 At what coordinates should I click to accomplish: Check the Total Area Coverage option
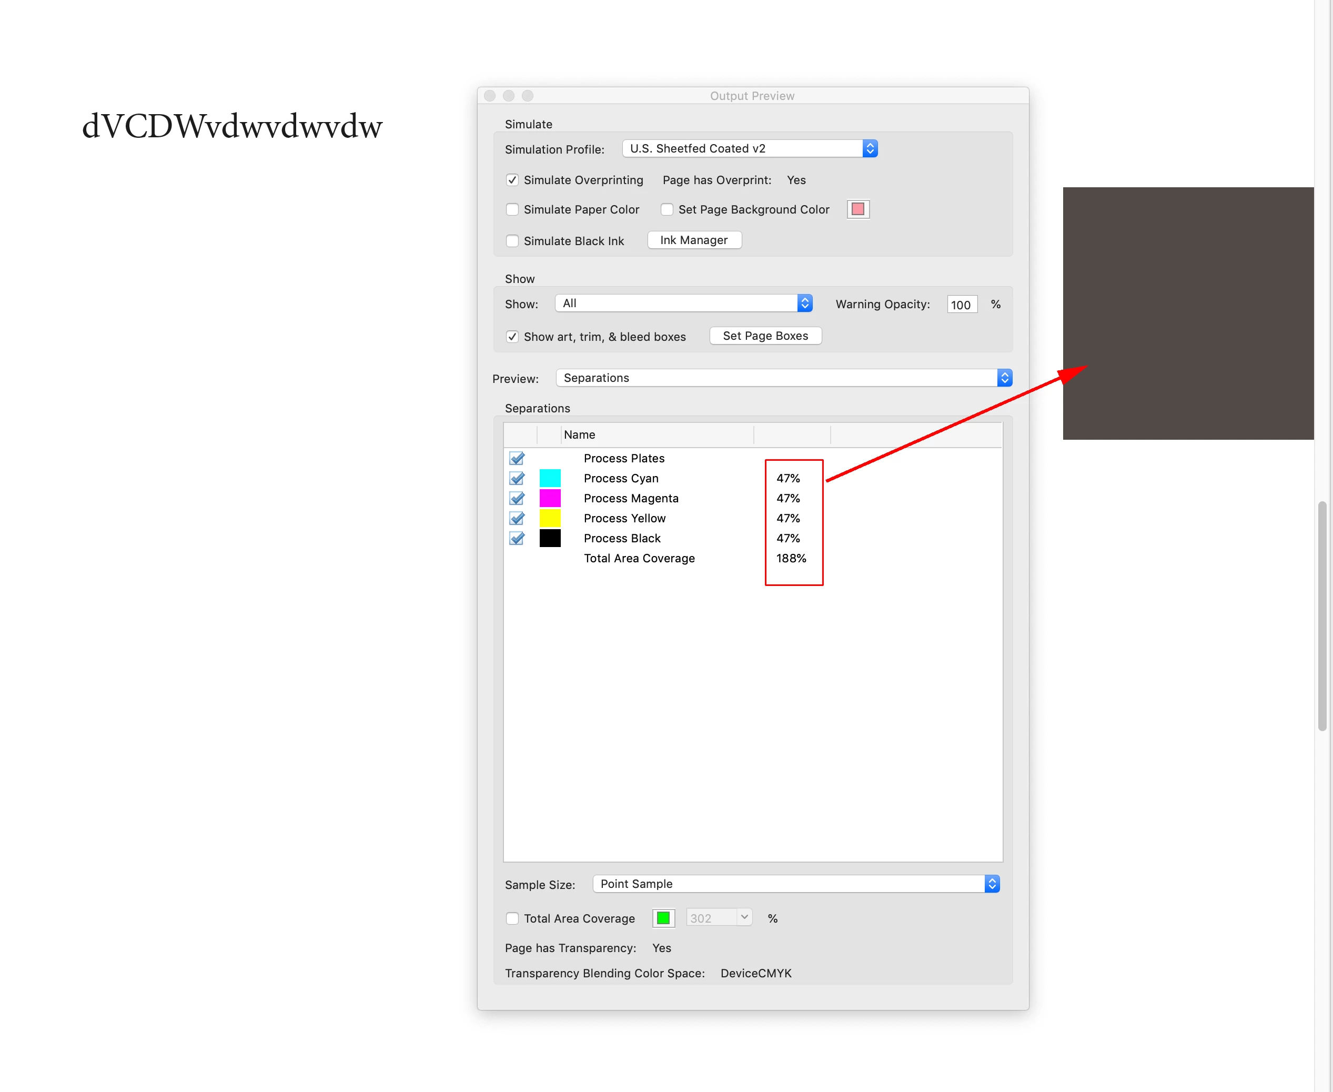pos(513,918)
